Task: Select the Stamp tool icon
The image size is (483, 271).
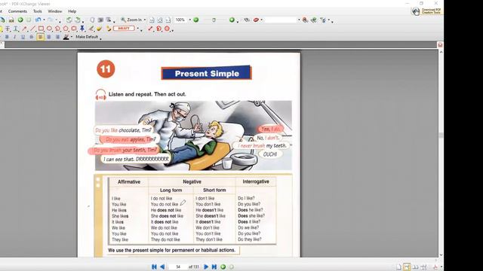Action: pyautogui.click(x=109, y=29)
